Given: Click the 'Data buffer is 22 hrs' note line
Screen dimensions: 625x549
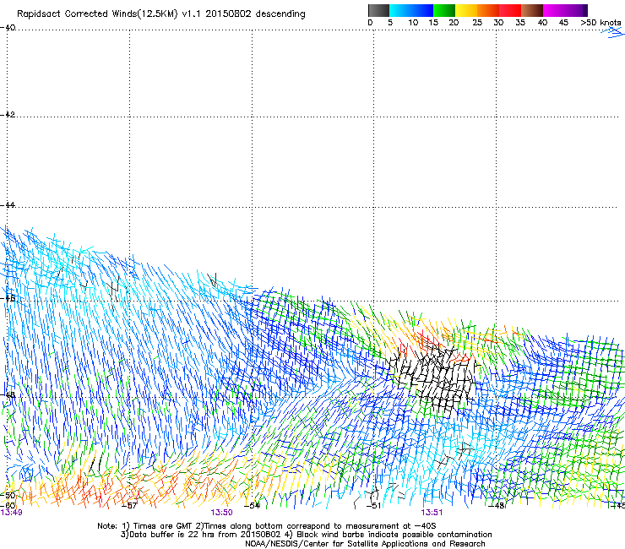Looking at the screenshot, I should pos(306,535).
